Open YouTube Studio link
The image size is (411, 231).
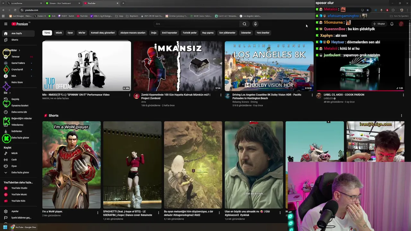[19, 188]
